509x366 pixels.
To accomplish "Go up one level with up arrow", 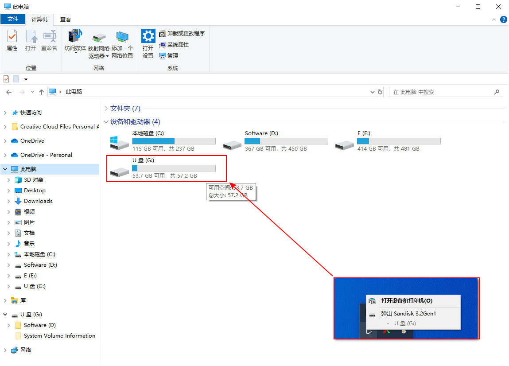I will pos(42,92).
